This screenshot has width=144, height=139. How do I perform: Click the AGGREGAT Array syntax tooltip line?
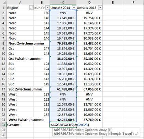coord(83,130)
